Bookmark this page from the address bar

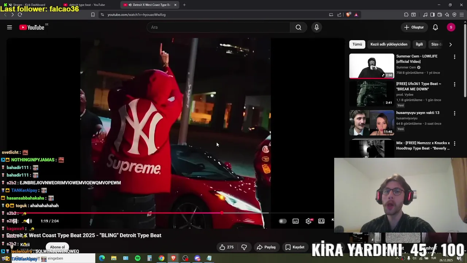tap(93, 15)
